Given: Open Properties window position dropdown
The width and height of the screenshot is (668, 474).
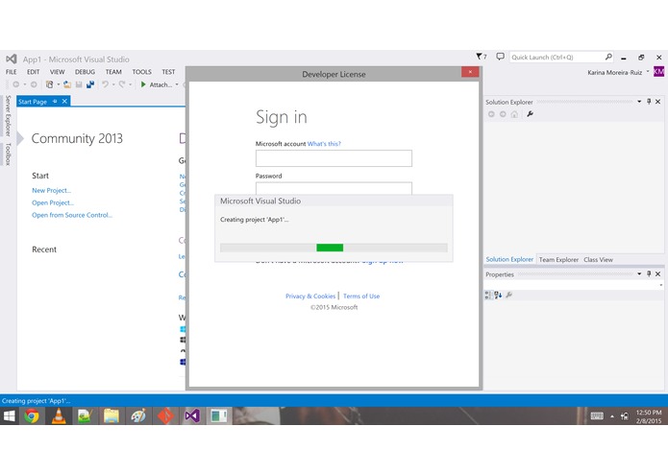Looking at the screenshot, I should click(639, 273).
